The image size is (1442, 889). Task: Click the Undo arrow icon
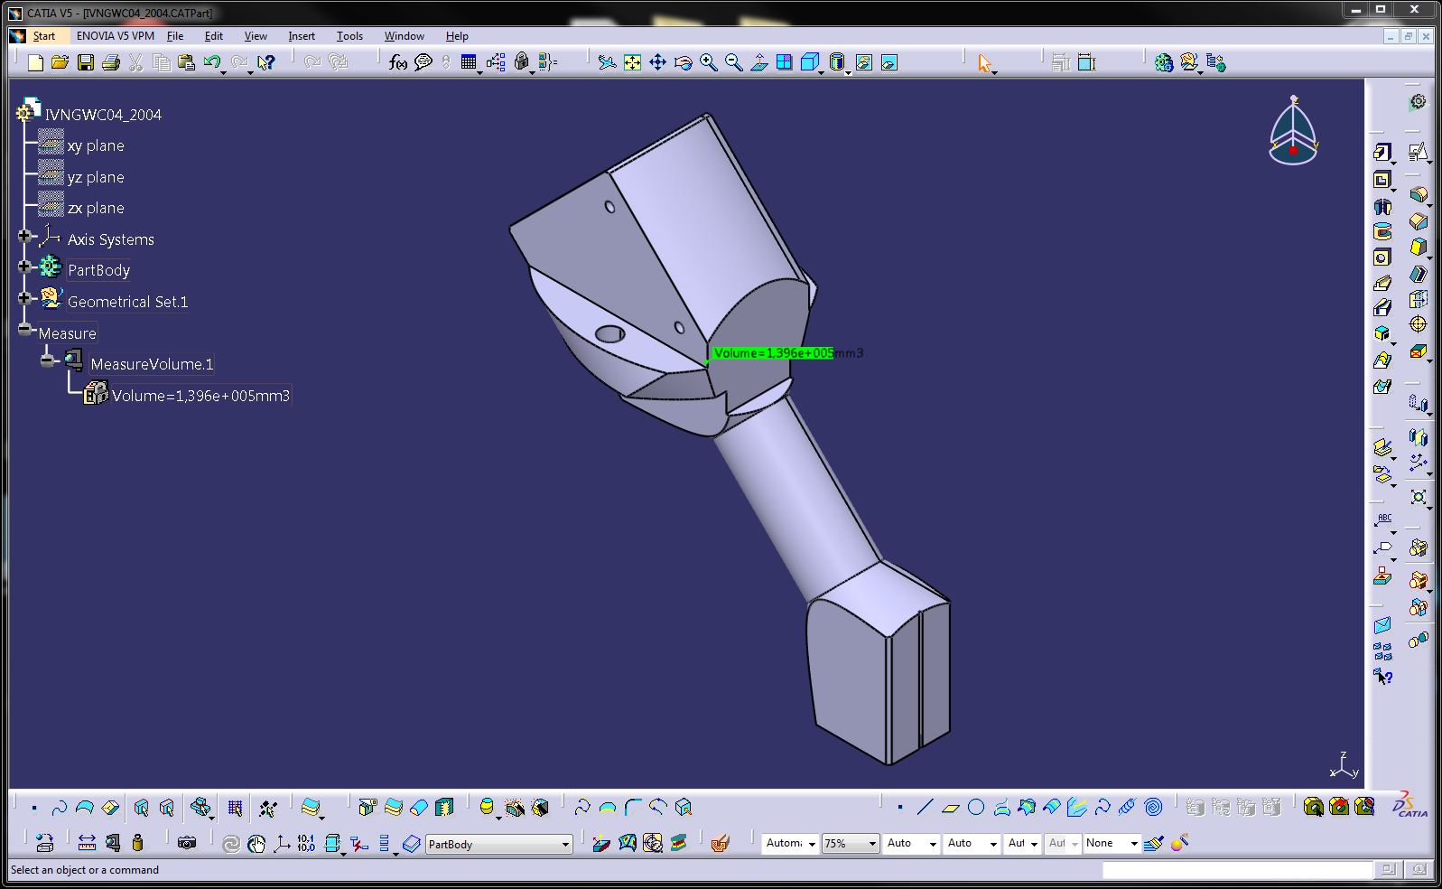[211, 62]
